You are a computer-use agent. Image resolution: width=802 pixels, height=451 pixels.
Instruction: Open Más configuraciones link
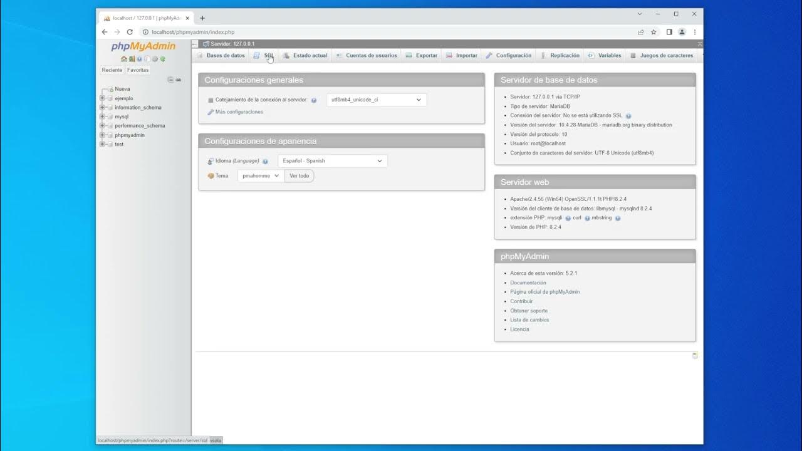point(239,112)
